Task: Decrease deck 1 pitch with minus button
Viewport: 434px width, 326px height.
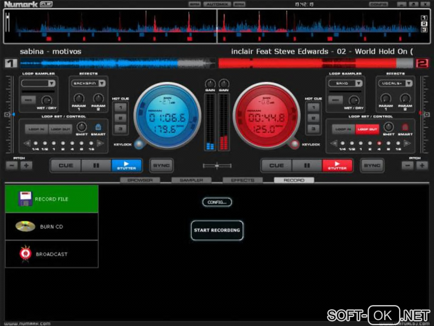Action: point(11,166)
